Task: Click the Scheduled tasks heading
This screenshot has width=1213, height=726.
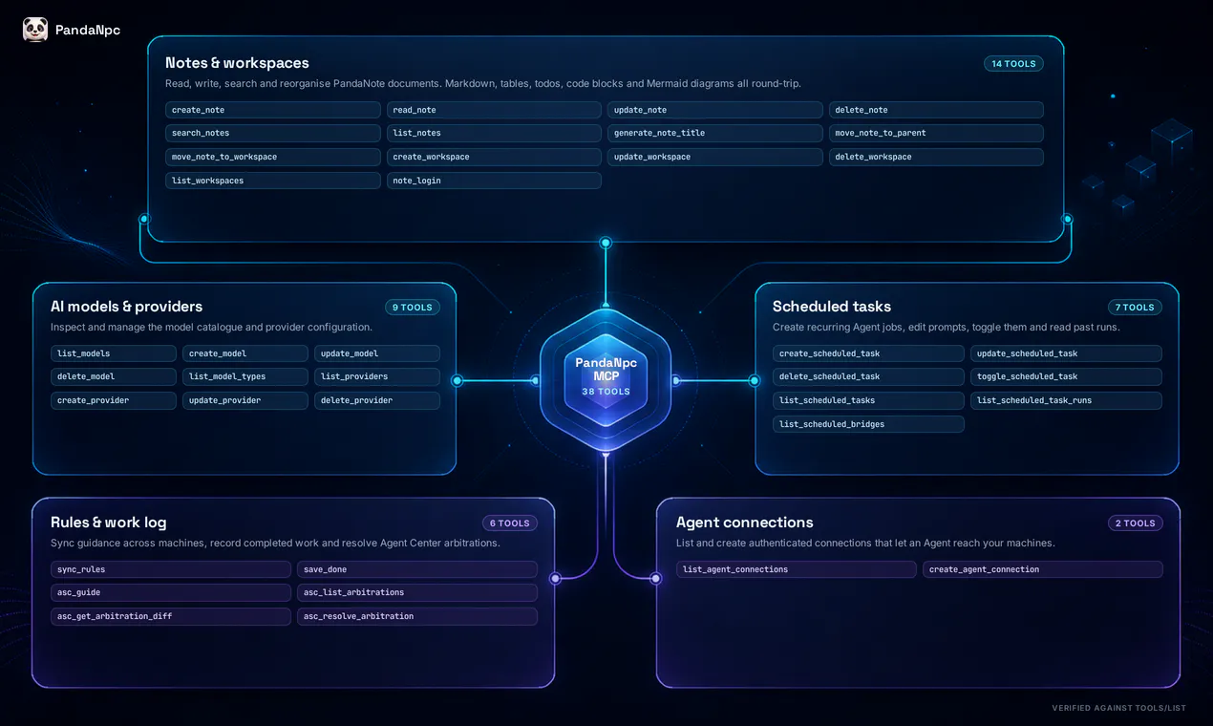Action: 832,307
